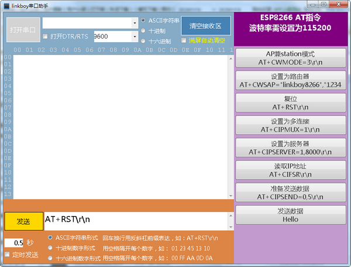
Task: Enable the 定时发送 timed send checkbox
Action: [x=8, y=255]
